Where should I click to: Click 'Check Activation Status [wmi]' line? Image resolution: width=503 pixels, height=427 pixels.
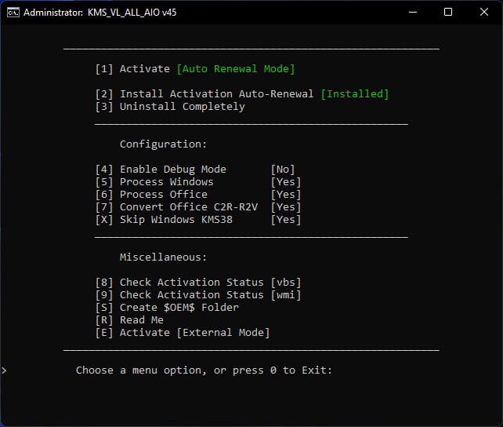click(x=198, y=294)
